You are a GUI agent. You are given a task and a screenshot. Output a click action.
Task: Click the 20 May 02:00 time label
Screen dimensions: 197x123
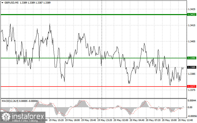tap(121, 120)
